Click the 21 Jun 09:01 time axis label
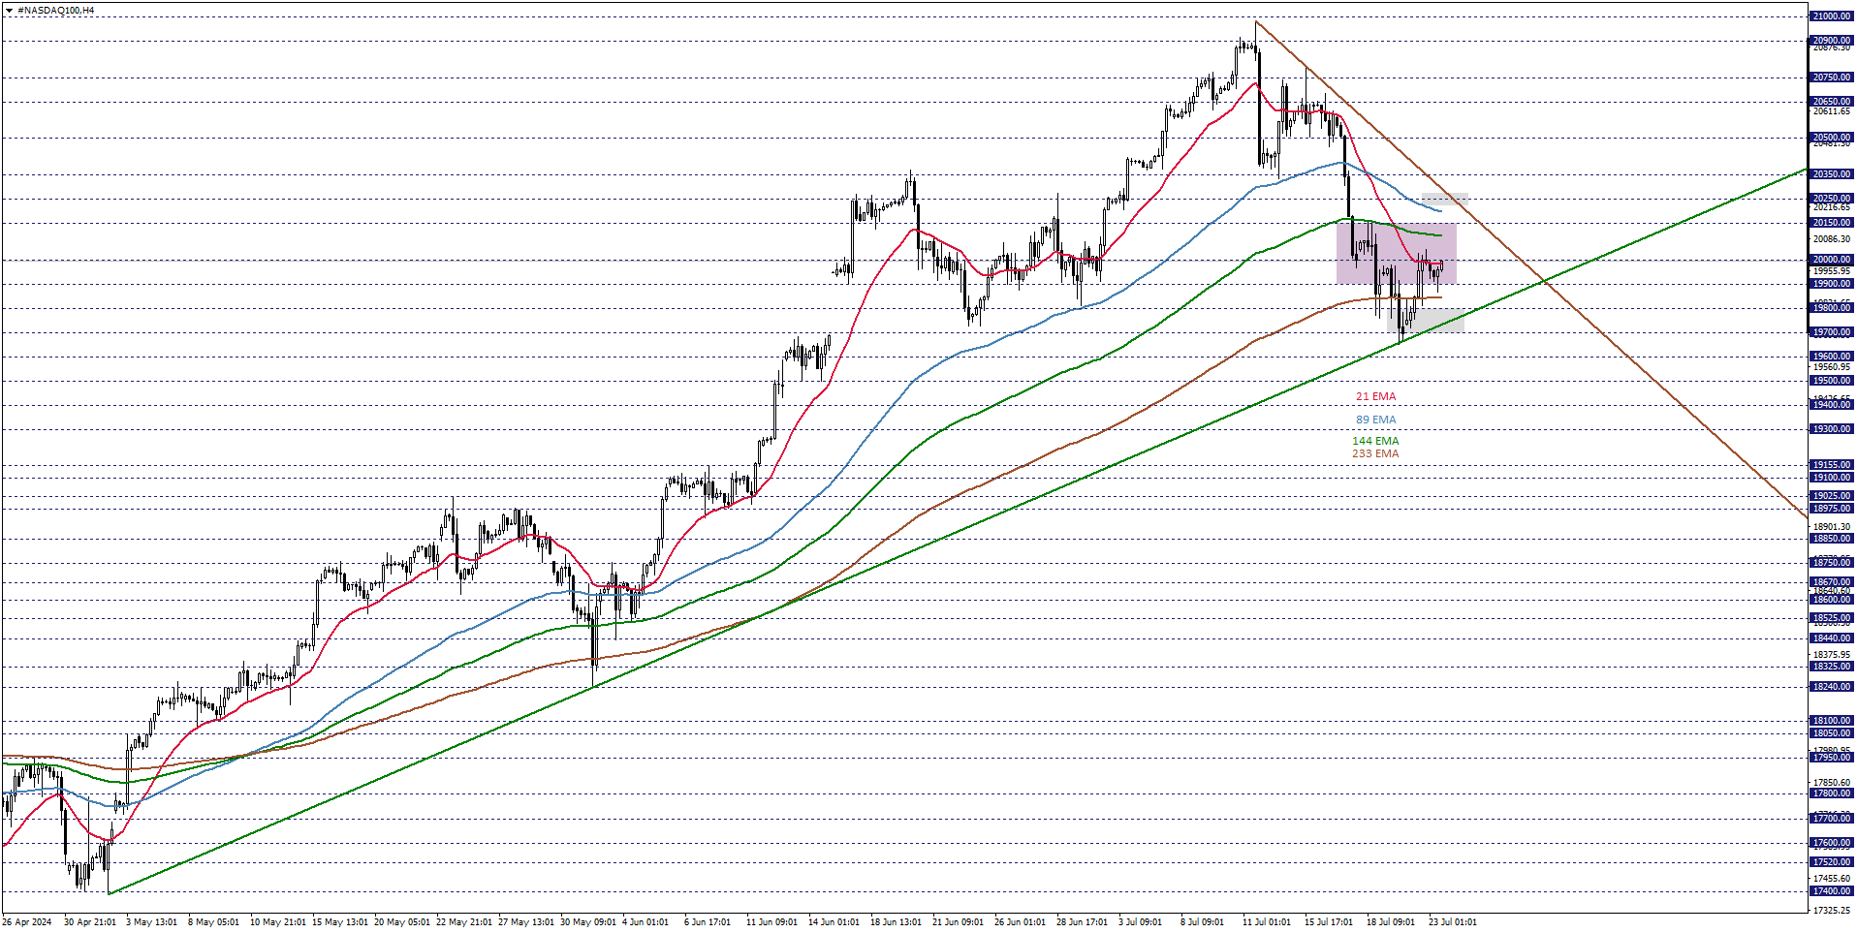Image resolution: width=1857 pixels, height=933 pixels. click(958, 922)
